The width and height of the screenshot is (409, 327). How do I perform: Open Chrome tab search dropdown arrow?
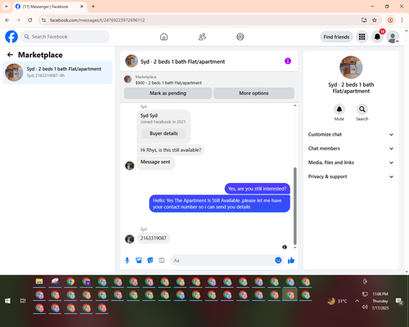[x=7, y=7]
